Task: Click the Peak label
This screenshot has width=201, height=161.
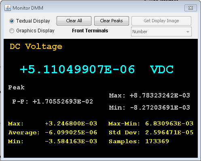Action: (x=17, y=87)
